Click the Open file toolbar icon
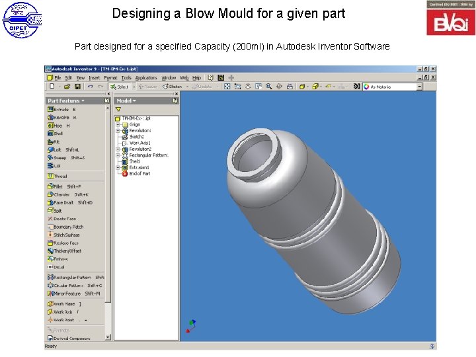476x357 pixels. pos(67,87)
